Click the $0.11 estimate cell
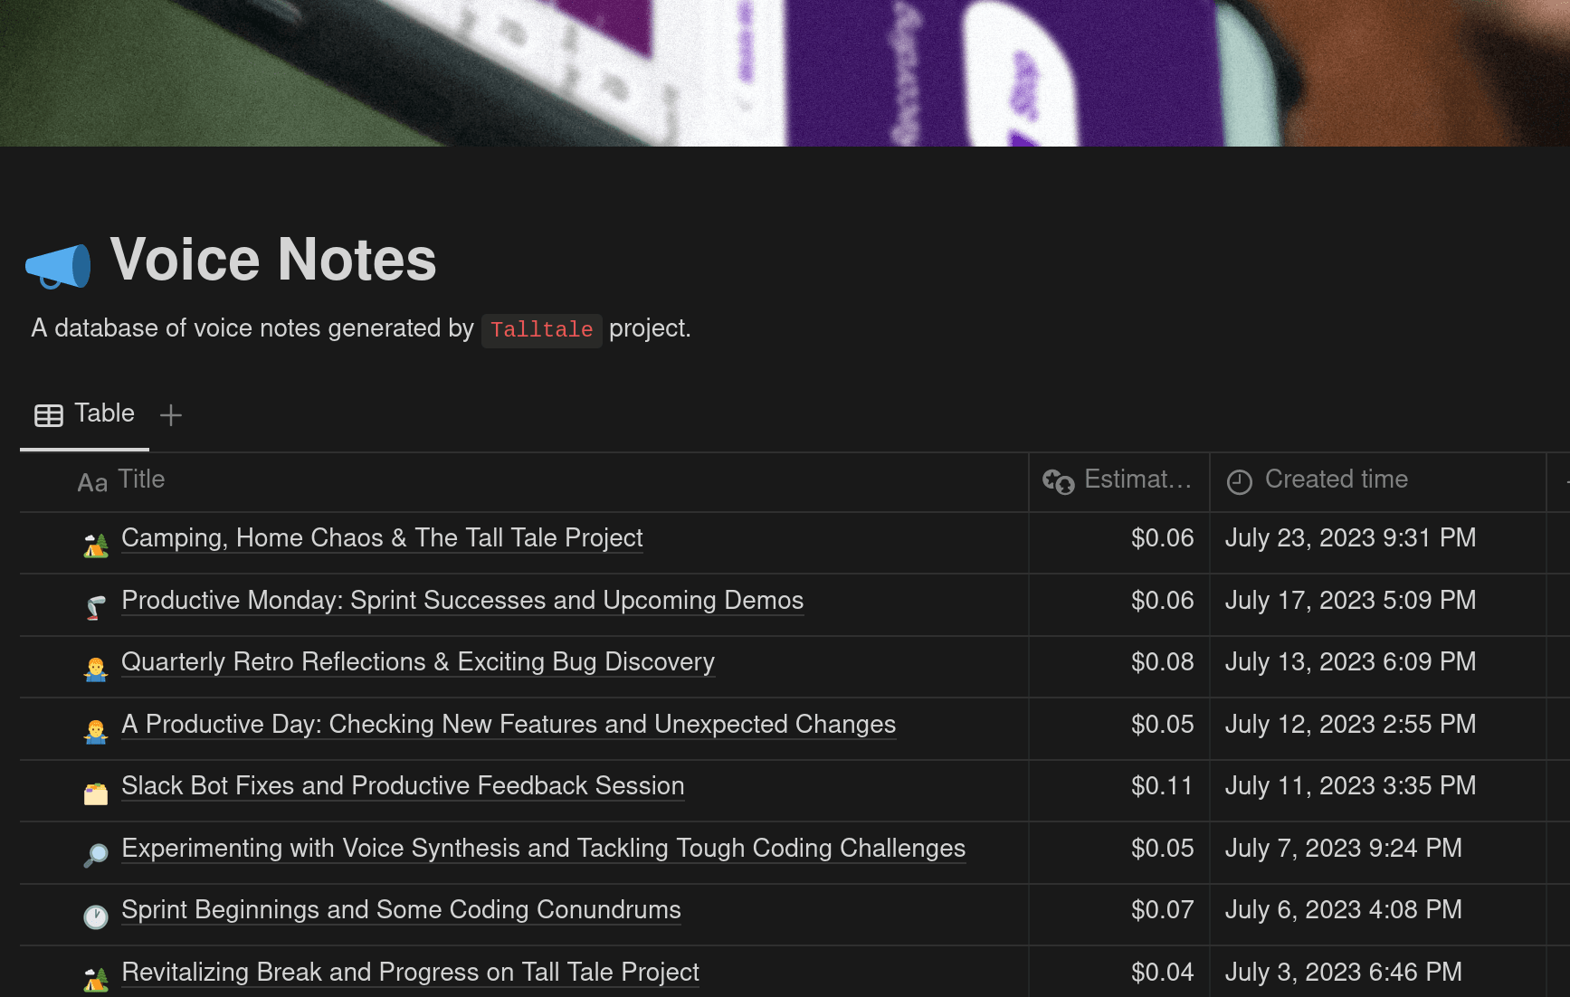This screenshot has width=1570, height=997. coord(1162,786)
